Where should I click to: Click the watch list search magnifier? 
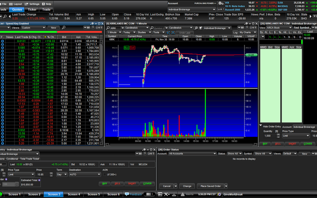64,27
